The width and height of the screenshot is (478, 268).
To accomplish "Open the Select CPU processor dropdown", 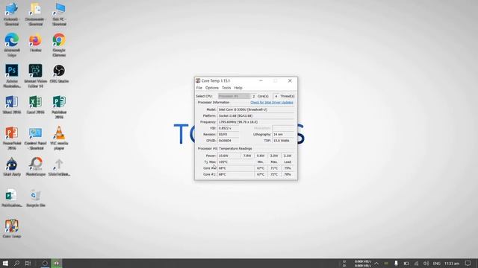I will point(234,96).
